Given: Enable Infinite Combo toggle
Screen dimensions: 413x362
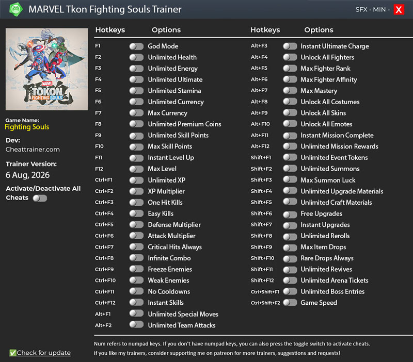Looking at the screenshot, I should click(x=136, y=258).
